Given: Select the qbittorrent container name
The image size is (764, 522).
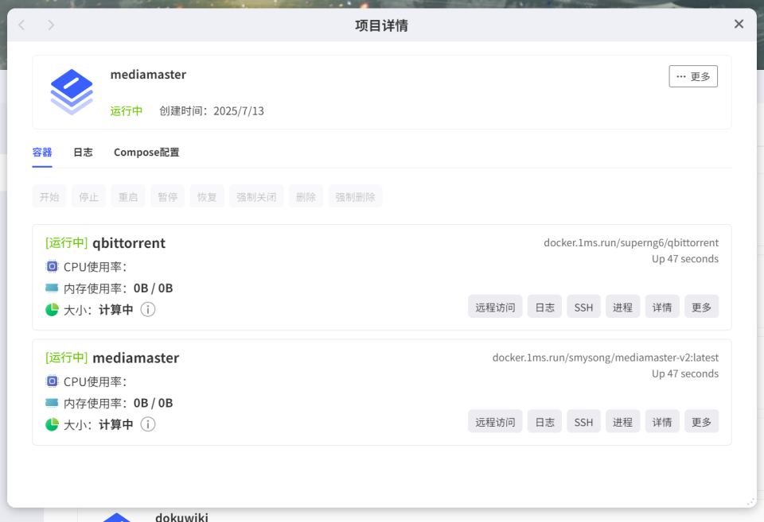Looking at the screenshot, I should [129, 243].
